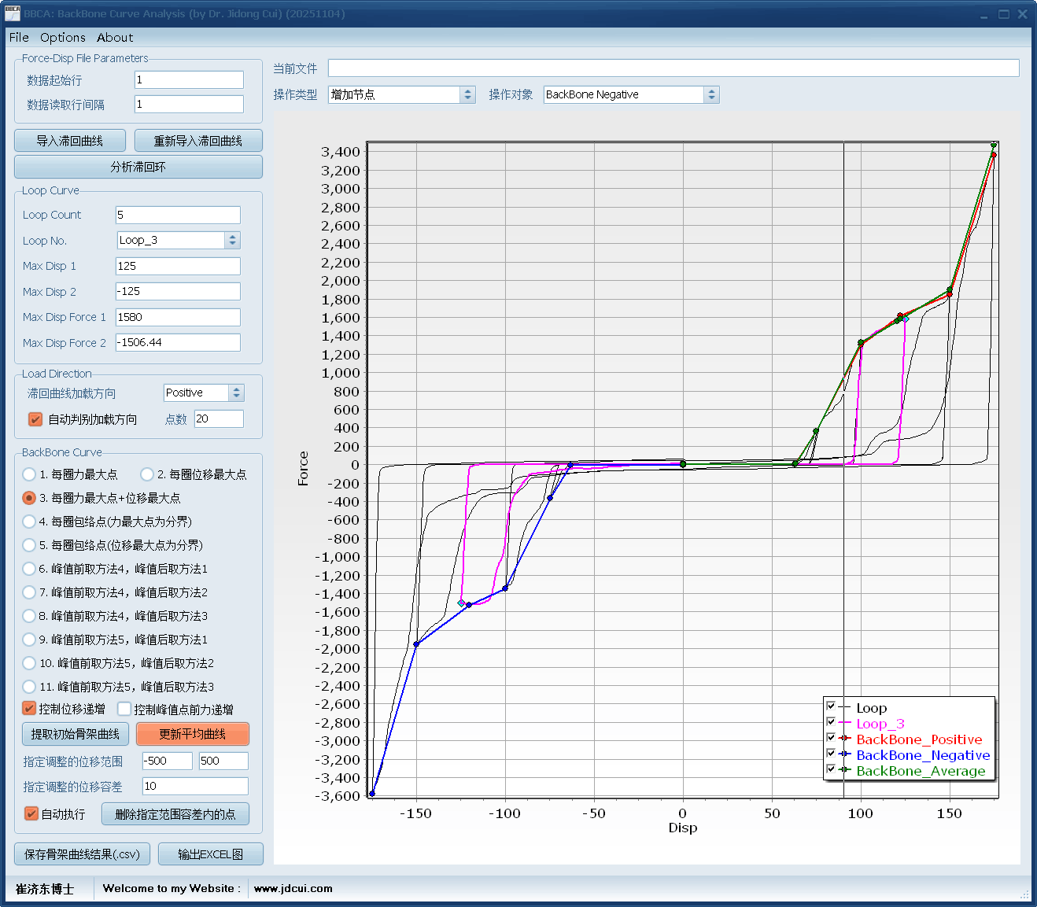Open the Loop No. dropdown
This screenshot has height=907, width=1037.
point(232,241)
